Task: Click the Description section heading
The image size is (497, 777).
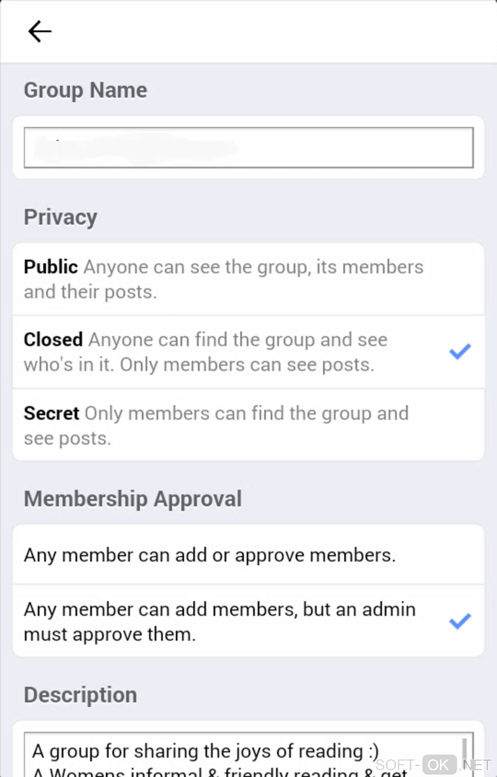Action: pos(80,695)
